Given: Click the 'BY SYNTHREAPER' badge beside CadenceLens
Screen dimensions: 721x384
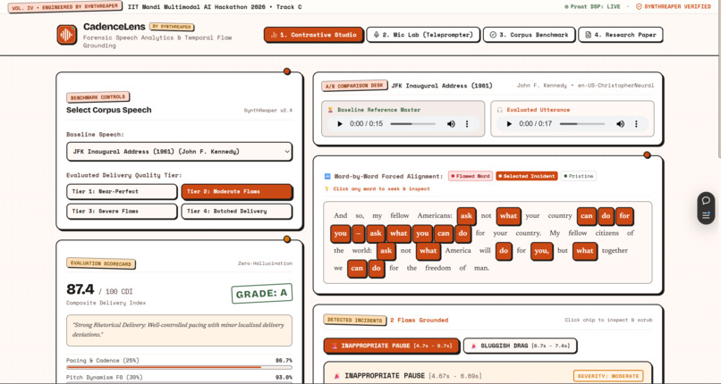Looking at the screenshot, I should 172,27.
